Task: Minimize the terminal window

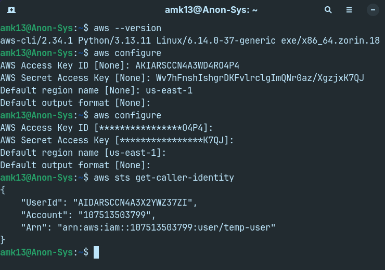Action: click(x=373, y=10)
